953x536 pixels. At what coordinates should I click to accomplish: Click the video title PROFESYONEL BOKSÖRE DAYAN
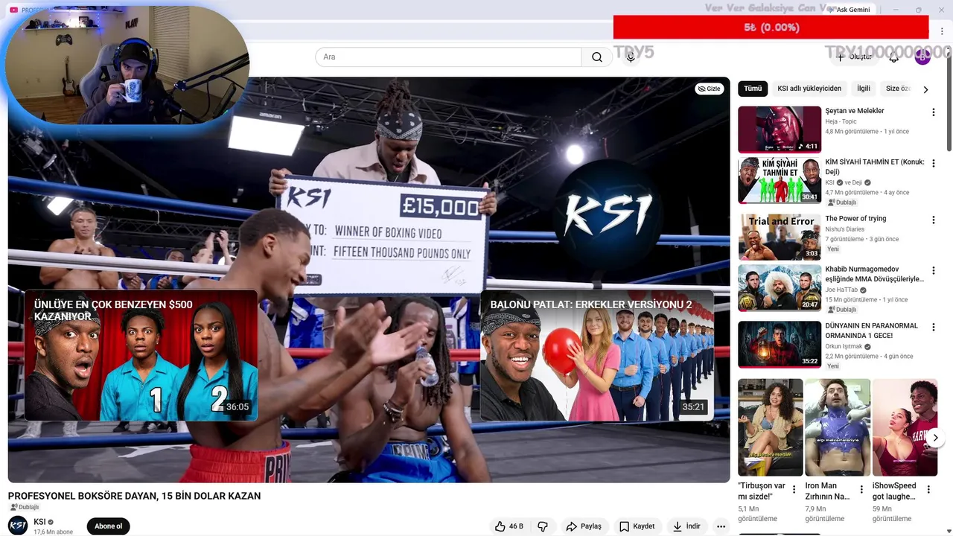click(134, 496)
